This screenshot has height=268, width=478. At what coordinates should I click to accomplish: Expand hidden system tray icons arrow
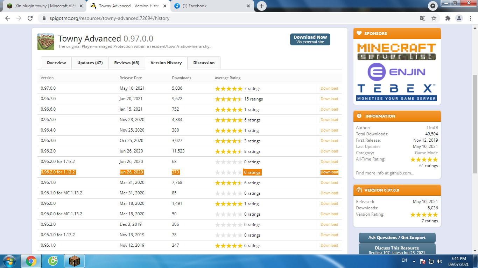point(414,261)
